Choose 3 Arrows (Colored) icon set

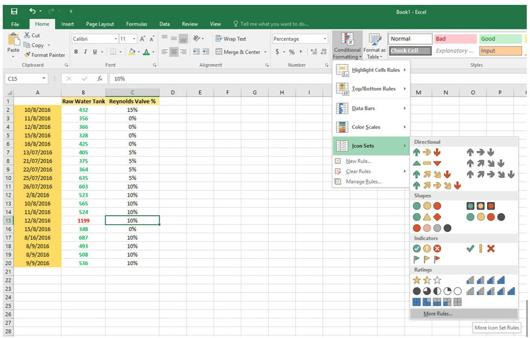(x=427, y=152)
